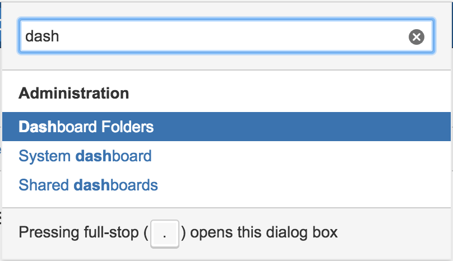Go to Shared dashboards
The width and height of the screenshot is (453, 261).
[88, 184]
